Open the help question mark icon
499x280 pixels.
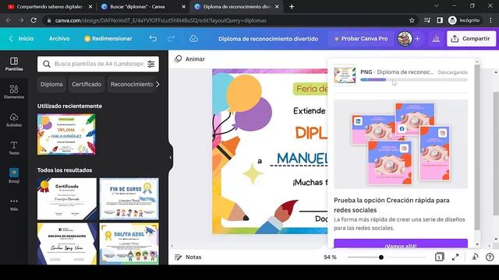click(490, 257)
